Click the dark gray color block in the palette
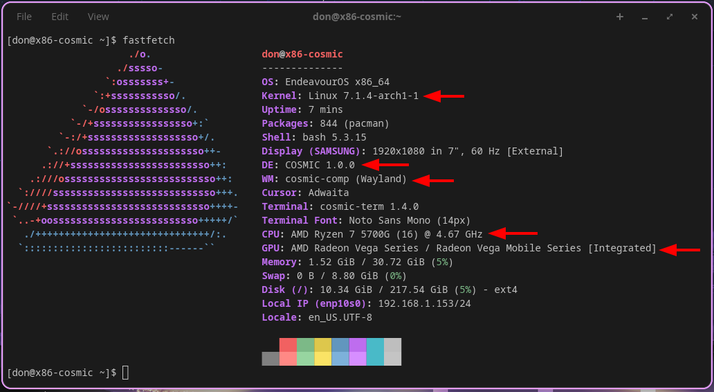 [271, 359]
